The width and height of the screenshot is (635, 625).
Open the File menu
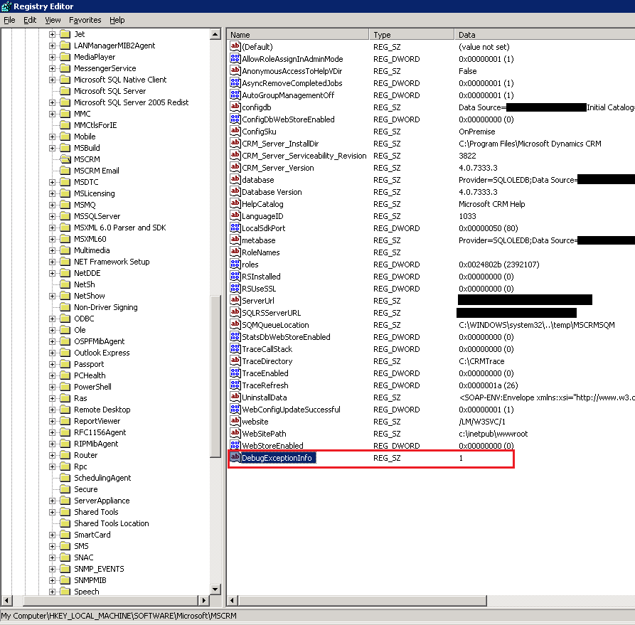tap(9, 20)
